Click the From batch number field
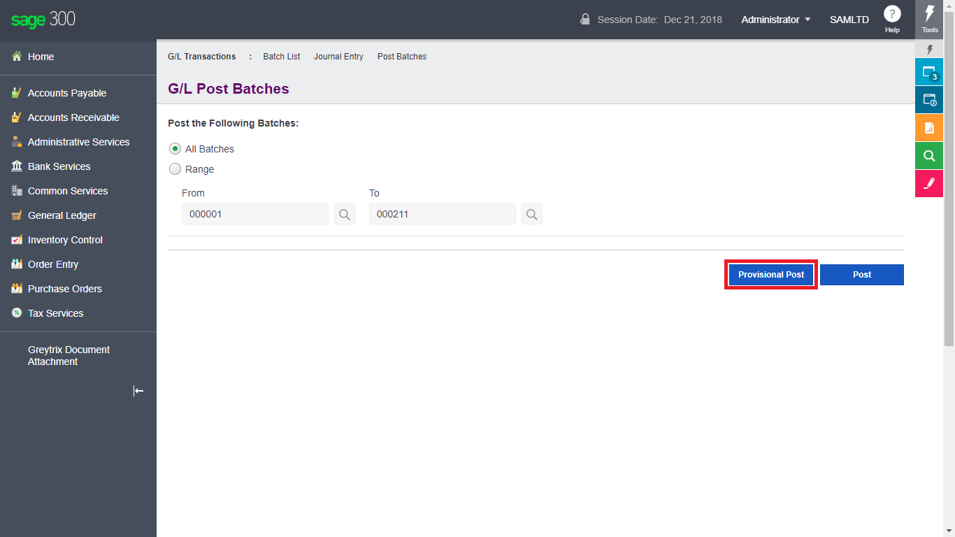Screen dimensions: 955x537 pyautogui.click(x=254, y=214)
